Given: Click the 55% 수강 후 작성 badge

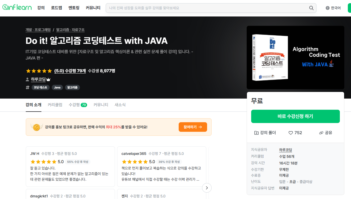Looking at the screenshot, I should click(x=78, y=162).
